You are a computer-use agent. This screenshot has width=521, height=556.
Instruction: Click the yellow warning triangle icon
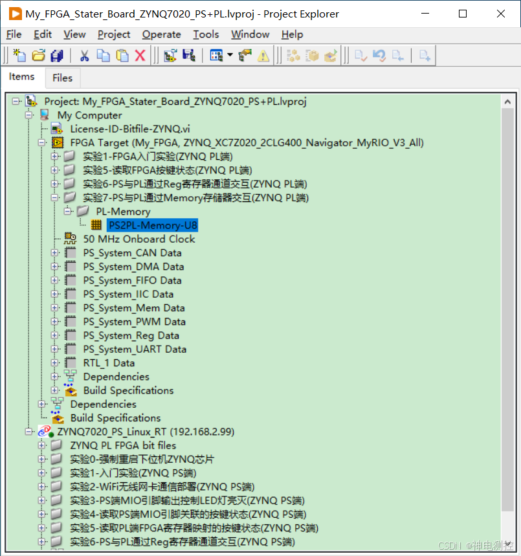[263, 56]
